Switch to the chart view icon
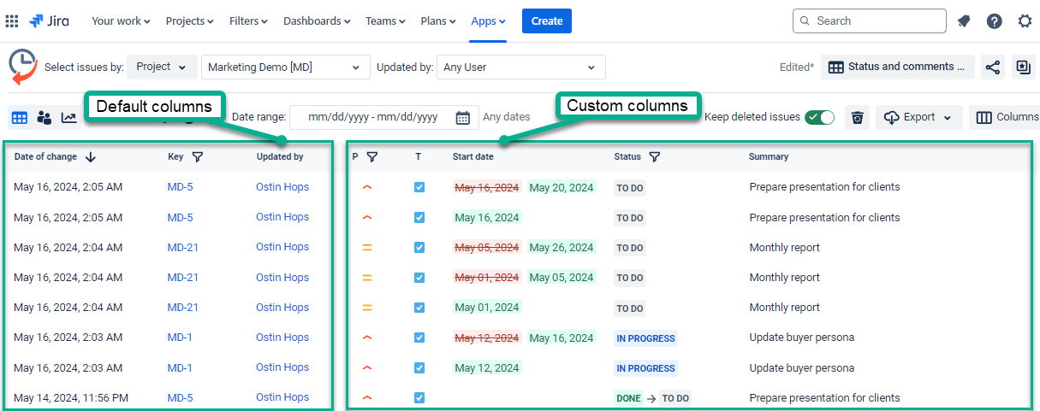 (x=69, y=118)
